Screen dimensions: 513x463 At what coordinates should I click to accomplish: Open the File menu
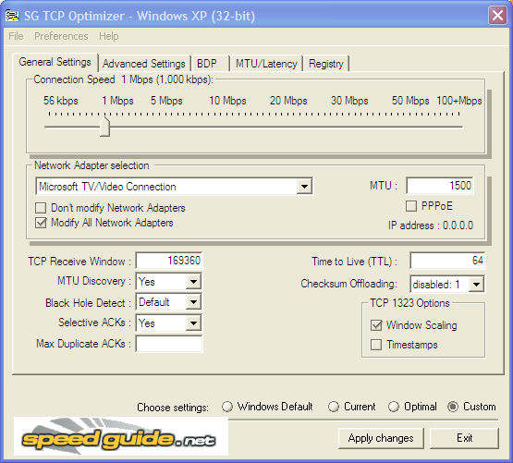(16, 36)
